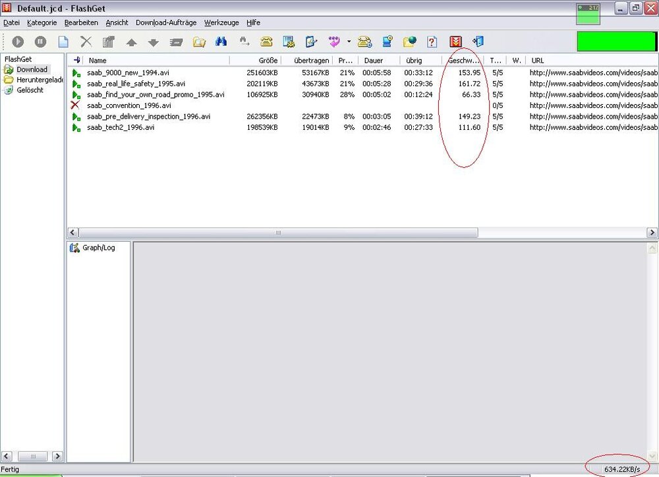Viewport: 659px width, 477px height.
Task: Click the grey stacked-cards toolbar icon
Action: [177, 42]
